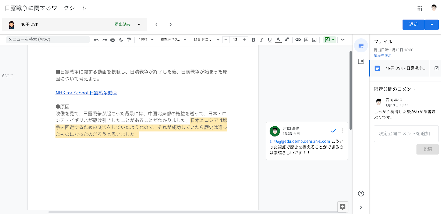Collapse the side panel with chevron
441x214 pixels.
361,208
